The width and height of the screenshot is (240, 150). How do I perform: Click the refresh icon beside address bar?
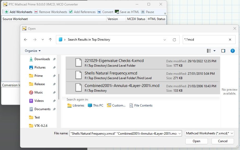[x=174, y=40]
